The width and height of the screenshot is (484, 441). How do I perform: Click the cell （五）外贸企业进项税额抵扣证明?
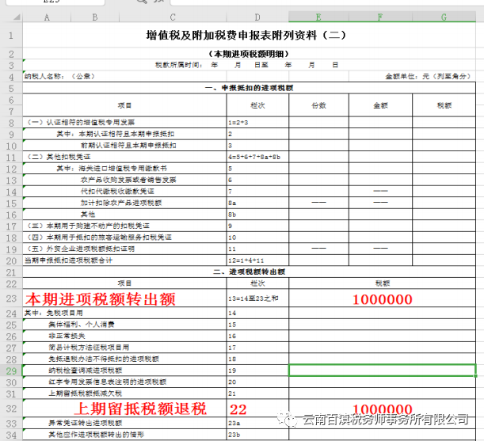pyautogui.click(x=124, y=249)
